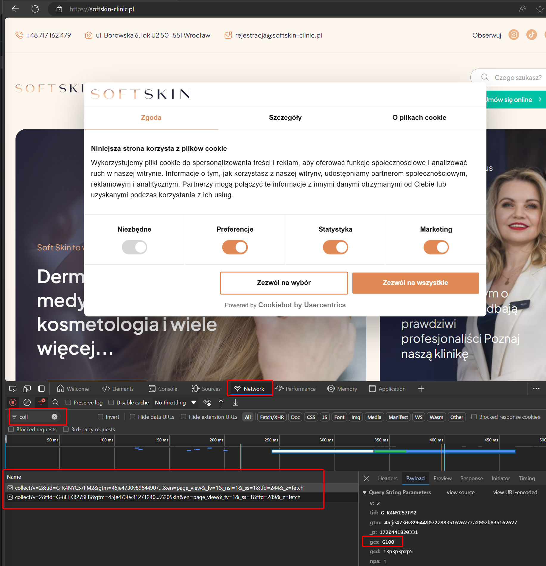Toggle device emulation icon in DevTools

pyautogui.click(x=27, y=389)
